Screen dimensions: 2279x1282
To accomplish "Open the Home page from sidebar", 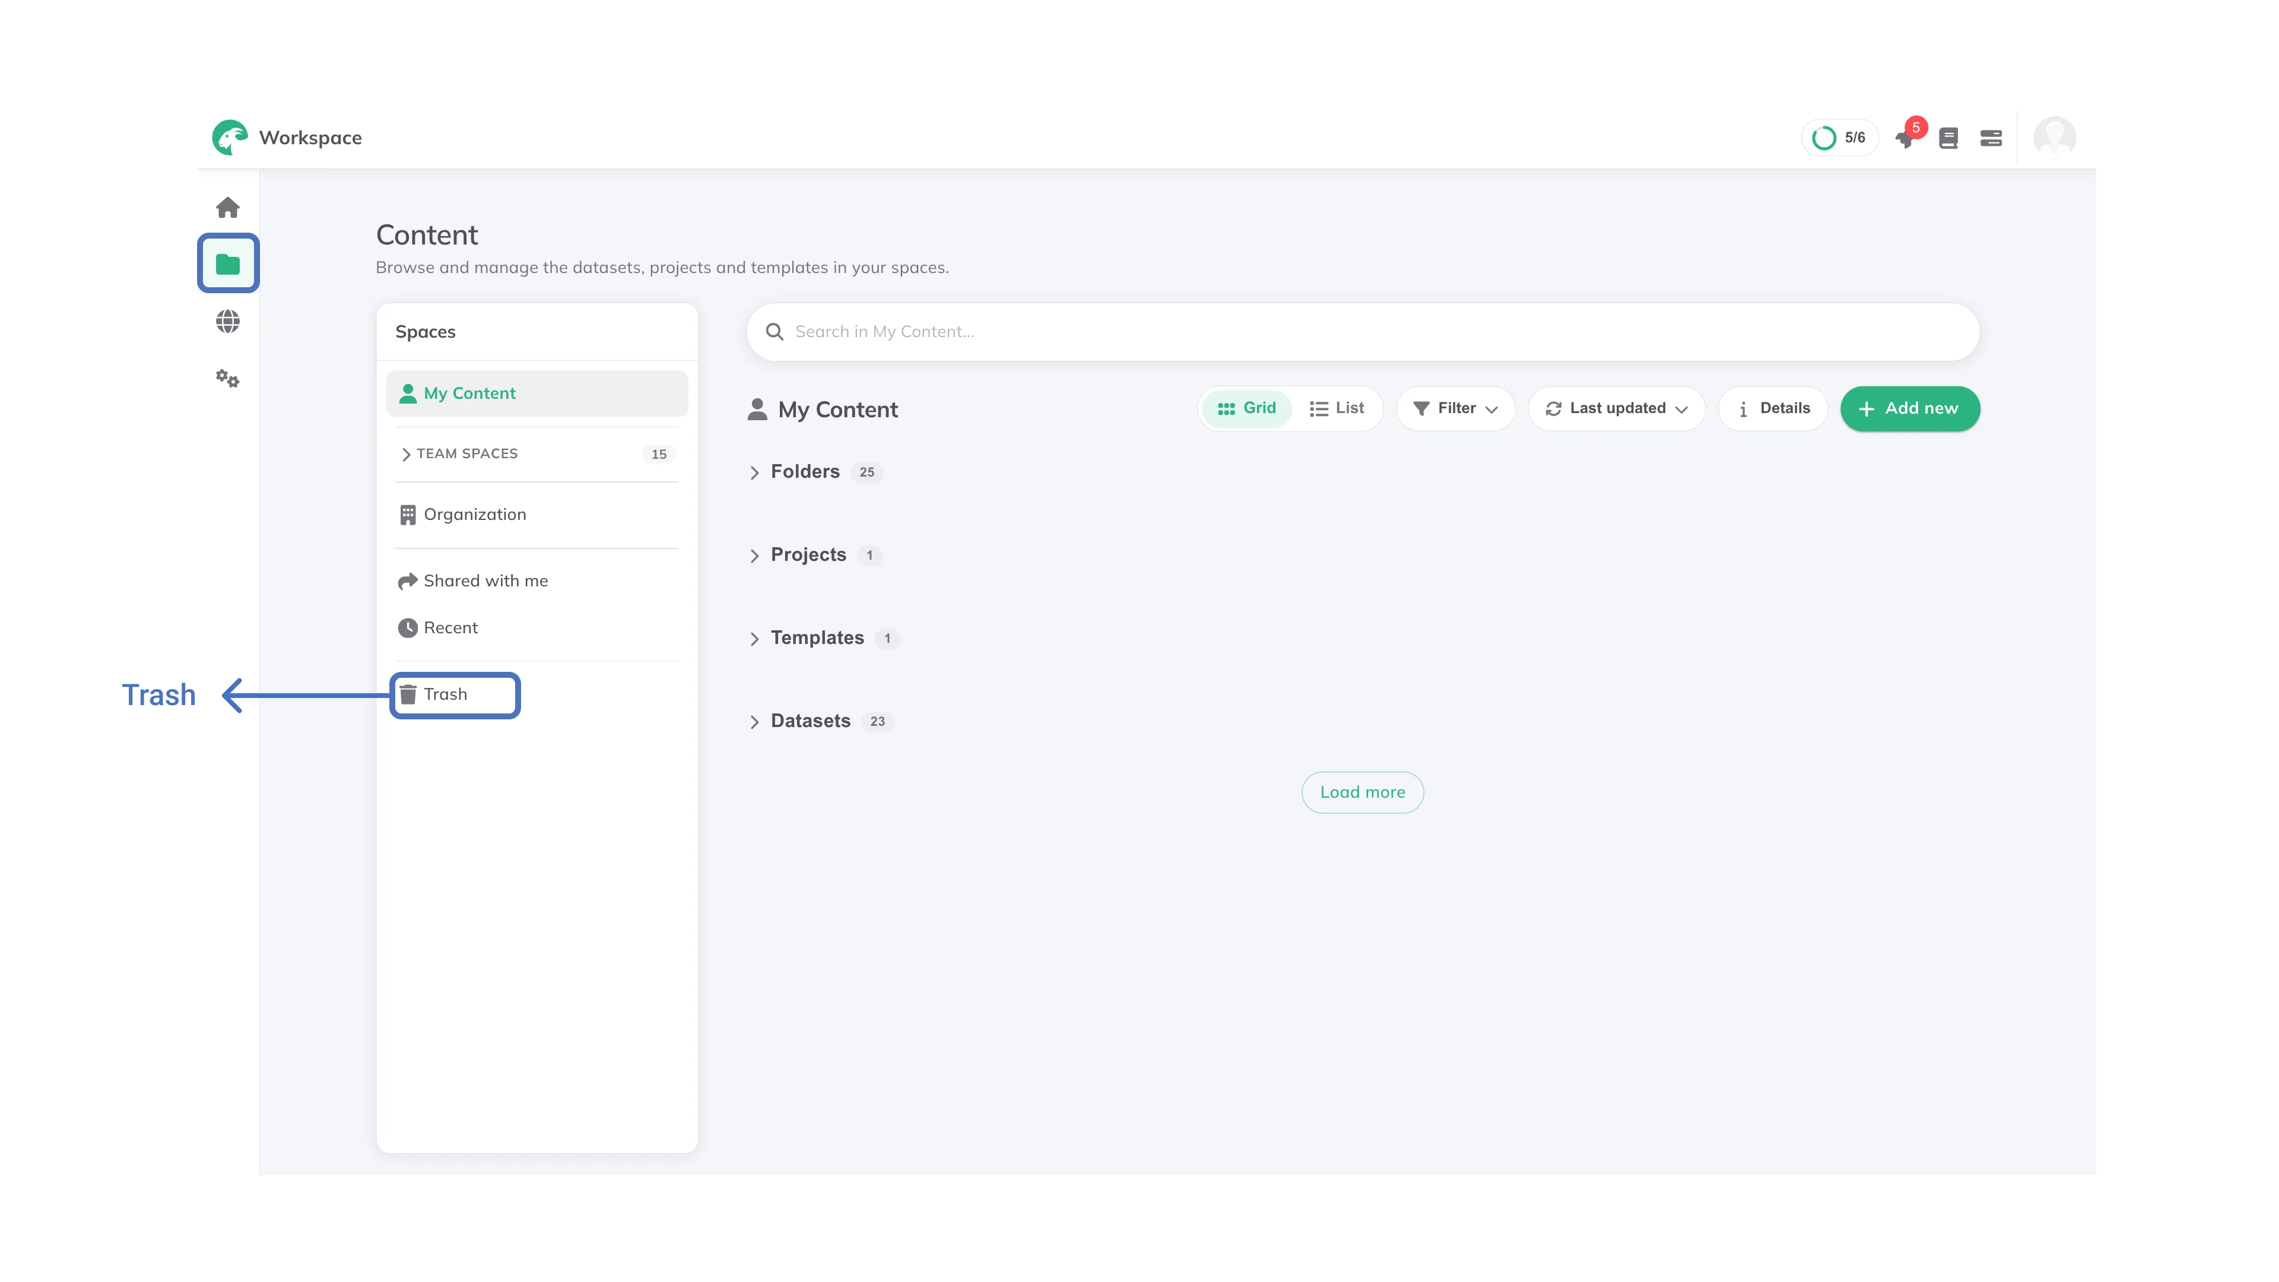I will point(227,207).
